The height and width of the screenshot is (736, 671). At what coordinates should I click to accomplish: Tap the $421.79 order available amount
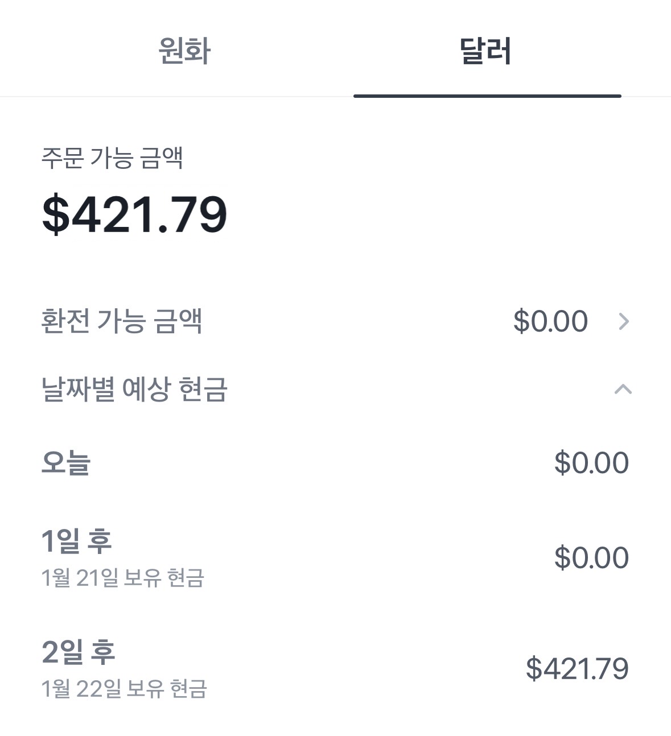(135, 215)
